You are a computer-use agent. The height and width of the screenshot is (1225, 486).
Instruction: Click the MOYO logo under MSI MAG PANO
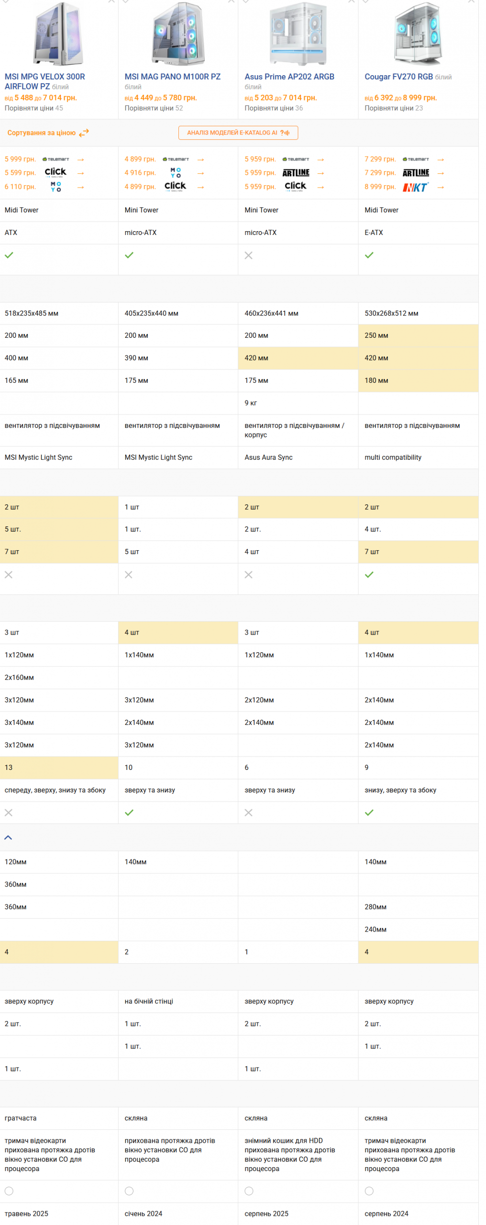click(x=176, y=173)
